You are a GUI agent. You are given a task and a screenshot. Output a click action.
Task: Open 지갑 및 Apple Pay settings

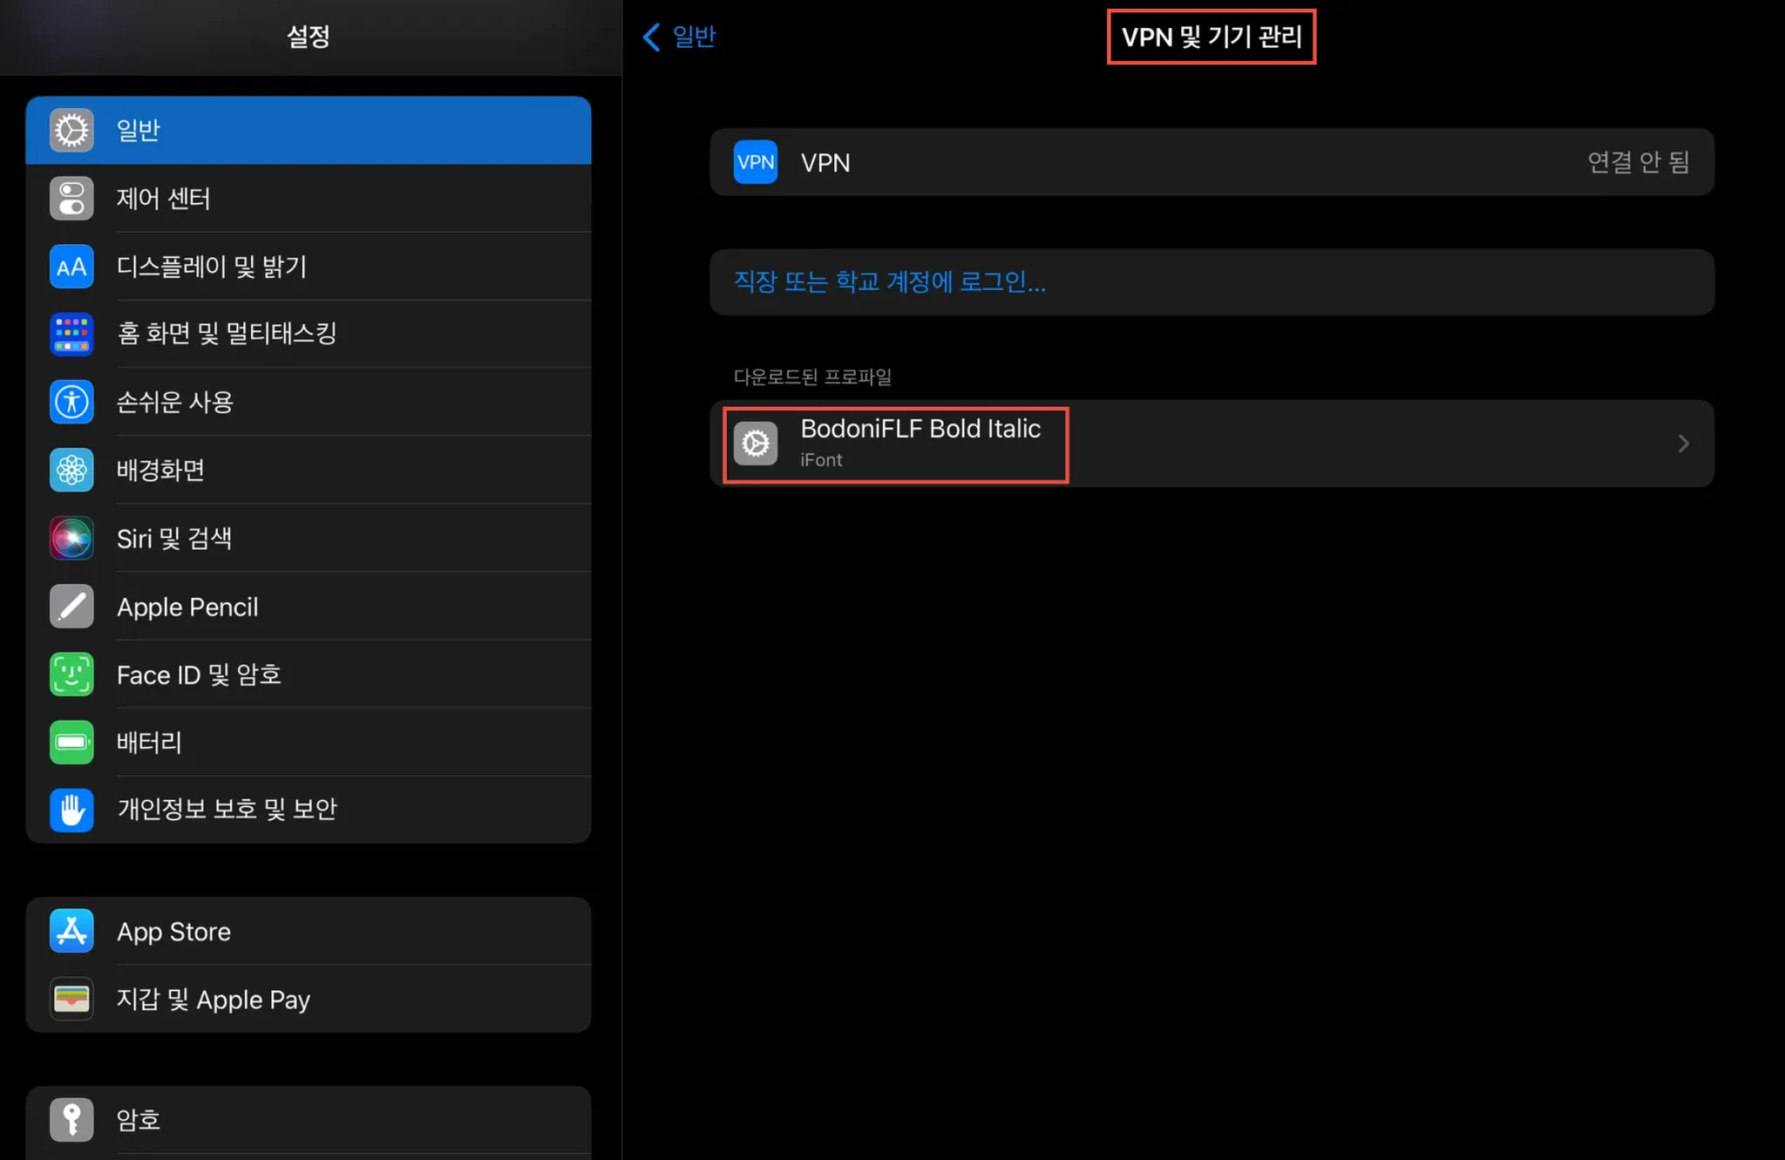click(214, 999)
